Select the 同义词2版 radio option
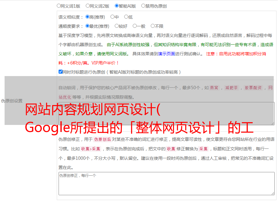This screenshot has height=201, width=278. (x=88, y=6)
